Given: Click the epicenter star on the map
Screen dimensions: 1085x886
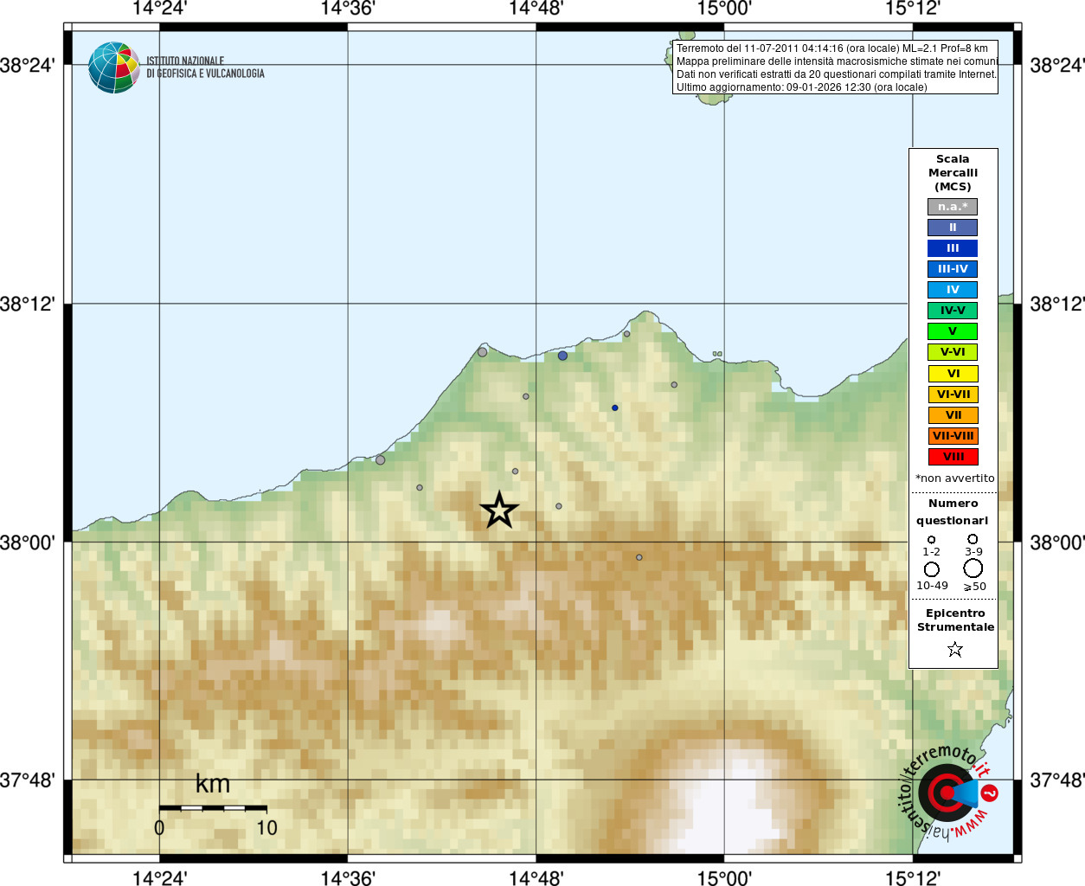Looking at the screenshot, I should coord(499,510).
